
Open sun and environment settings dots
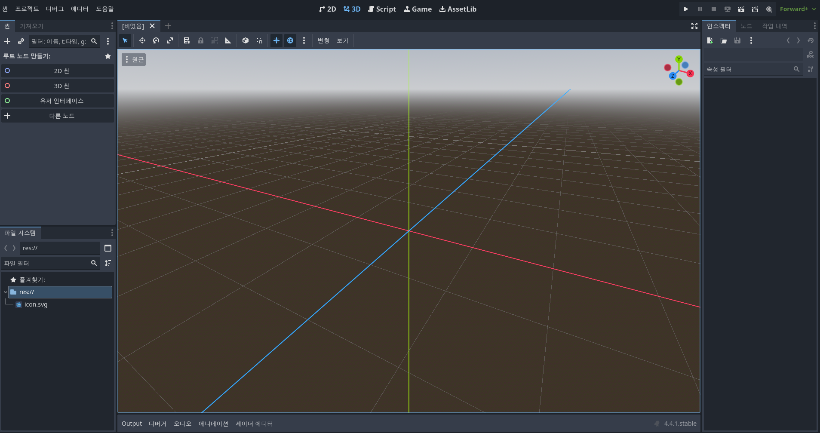point(304,40)
